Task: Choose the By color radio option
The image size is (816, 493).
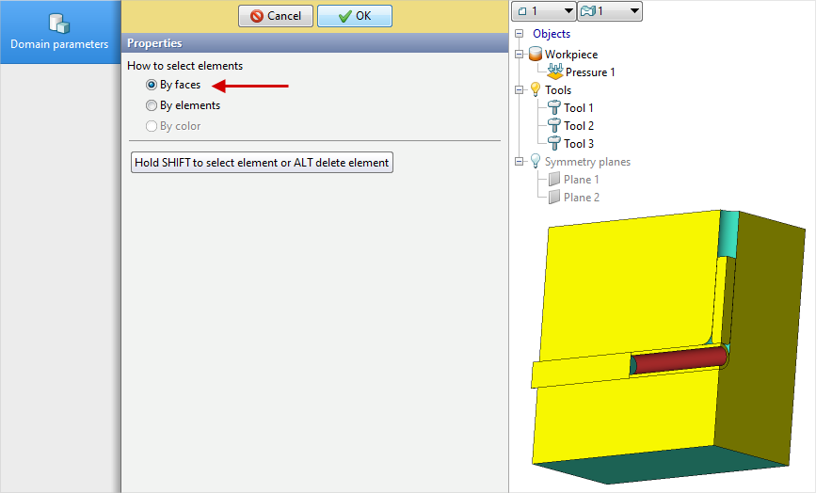Action: tap(152, 126)
